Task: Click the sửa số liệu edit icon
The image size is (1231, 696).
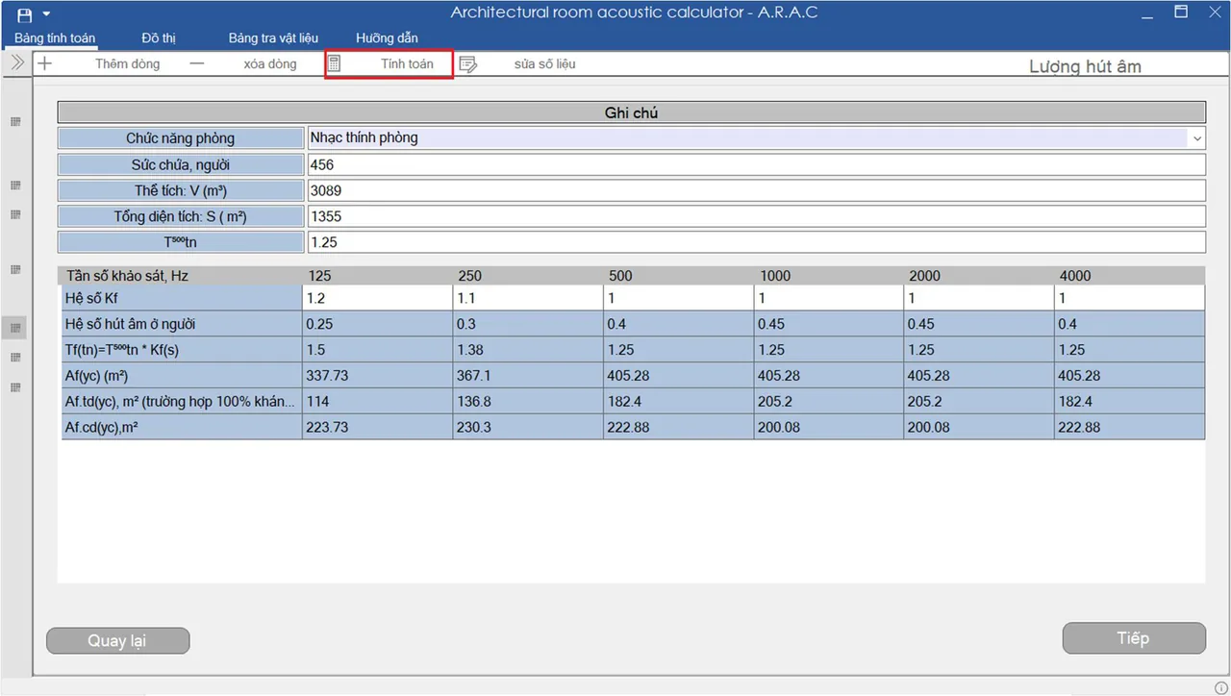Action: point(468,64)
